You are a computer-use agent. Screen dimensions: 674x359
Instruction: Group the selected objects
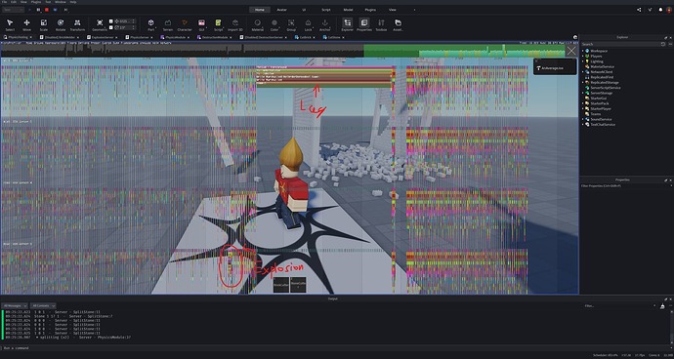(291, 25)
